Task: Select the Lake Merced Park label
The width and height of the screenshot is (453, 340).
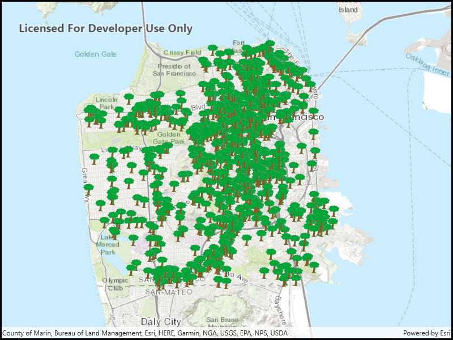Action: click(108, 245)
